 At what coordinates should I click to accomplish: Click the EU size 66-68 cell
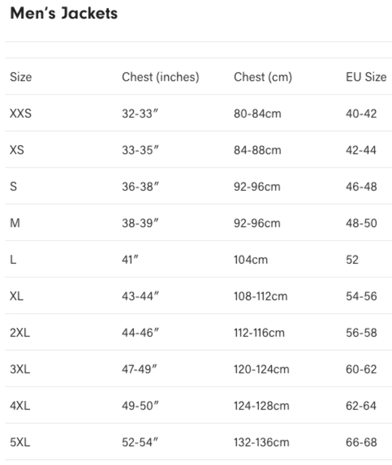[361, 442]
